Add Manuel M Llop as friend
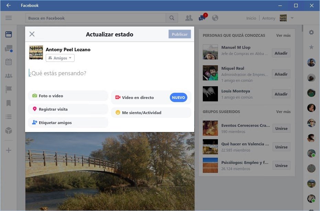 tap(281, 53)
